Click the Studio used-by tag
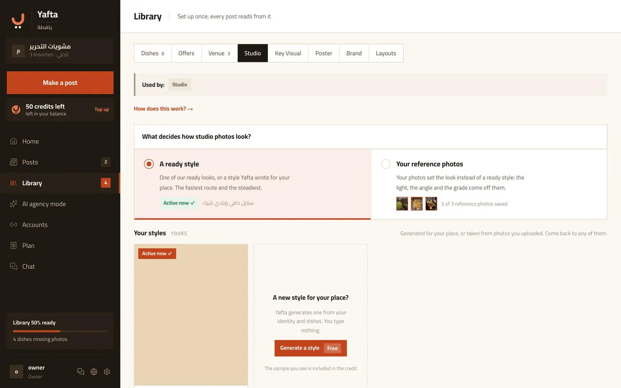The height and width of the screenshot is (388, 621). [179, 85]
